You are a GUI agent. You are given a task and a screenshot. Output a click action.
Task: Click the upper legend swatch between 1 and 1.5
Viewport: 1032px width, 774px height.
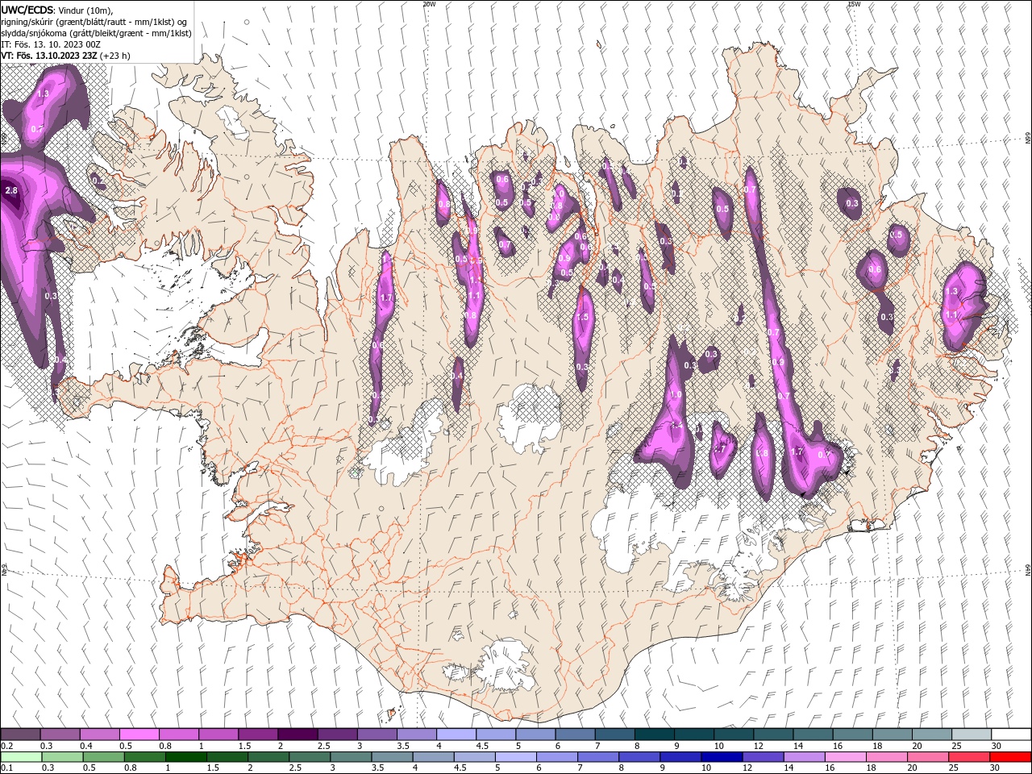point(218,734)
